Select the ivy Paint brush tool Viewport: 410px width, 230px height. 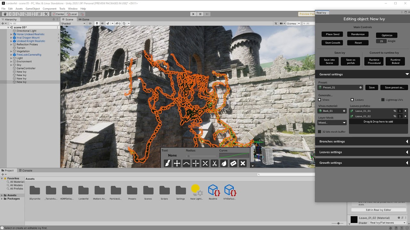(x=168, y=164)
